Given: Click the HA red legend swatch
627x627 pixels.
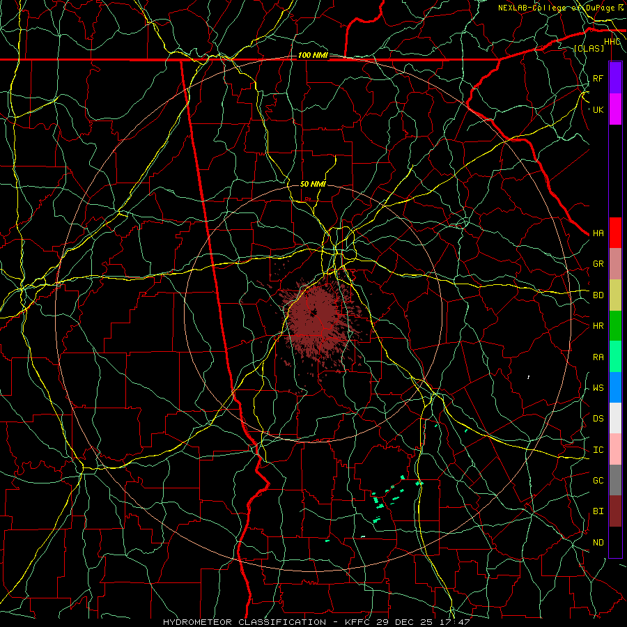Looking at the screenshot, I should pyautogui.click(x=615, y=233).
